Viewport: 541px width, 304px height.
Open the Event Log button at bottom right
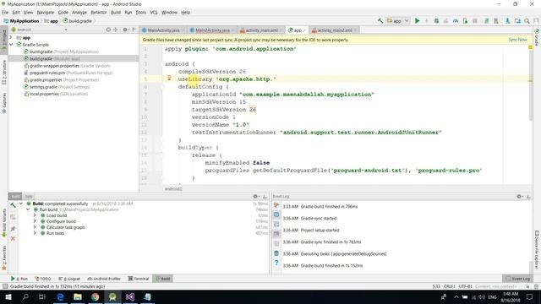pyautogui.click(x=517, y=279)
